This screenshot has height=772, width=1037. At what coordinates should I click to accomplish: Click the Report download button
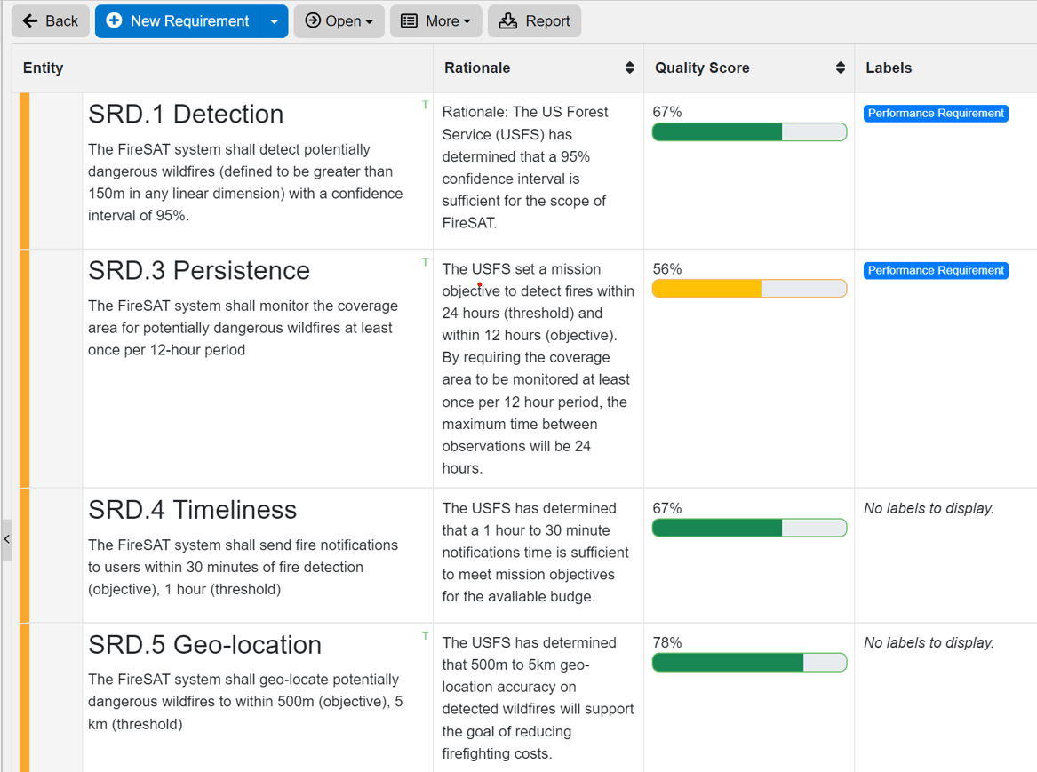pyautogui.click(x=534, y=21)
